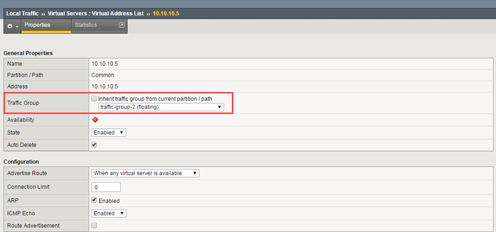Click the pop-out icon on Statistics tab
Image resolution: width=496 pixels, height=232 pixels.
pos(121,25)
